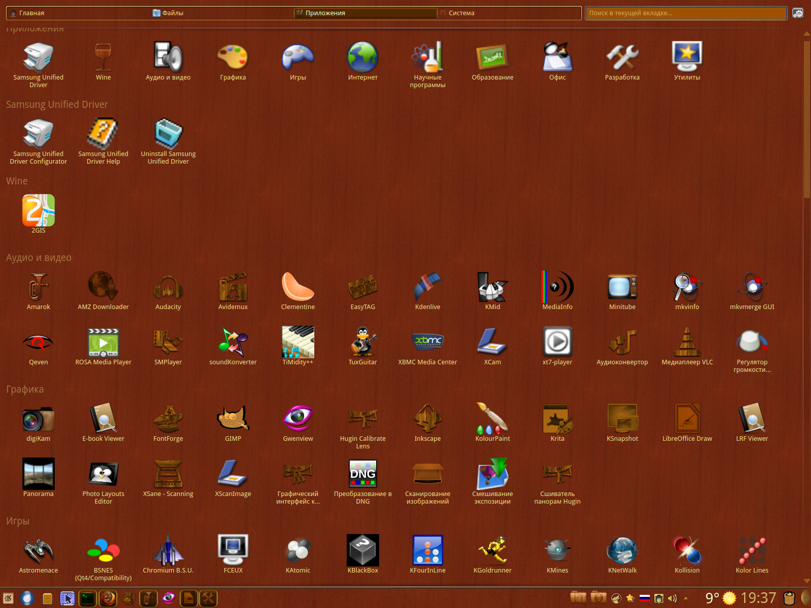Launch Samsung Unified Driver Configurator

pos(39,142)
